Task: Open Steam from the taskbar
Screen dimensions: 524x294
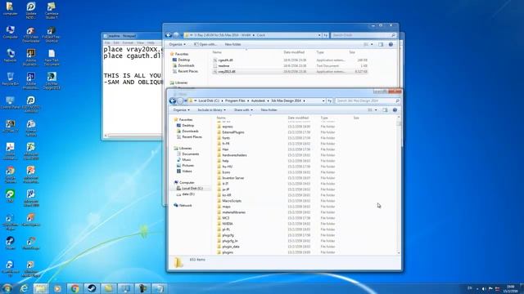Action: pyautogui.click(x=92, y=288)
